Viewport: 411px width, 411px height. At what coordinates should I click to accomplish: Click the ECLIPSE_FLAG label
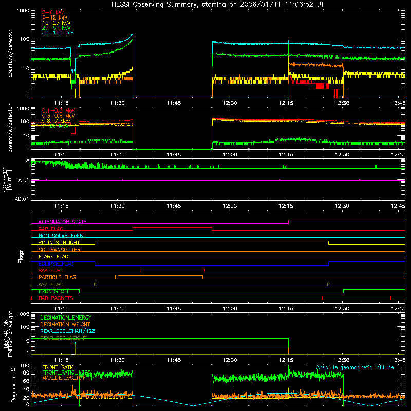point(56,264)
